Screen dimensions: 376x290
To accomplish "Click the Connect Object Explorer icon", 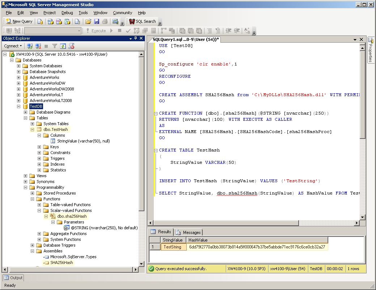I will (30, 46).
